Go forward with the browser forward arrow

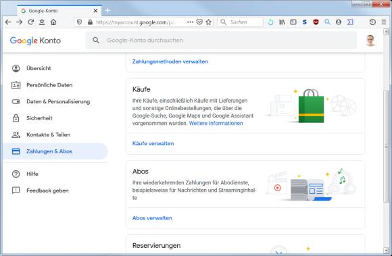(19, 22)
